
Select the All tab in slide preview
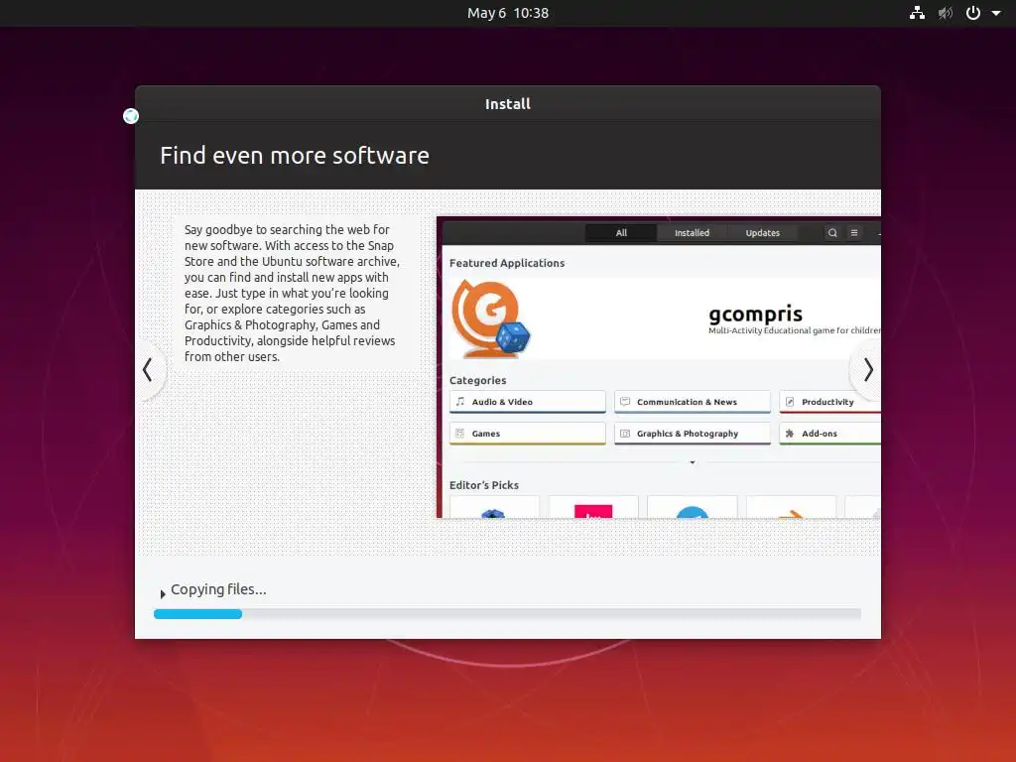621,232
